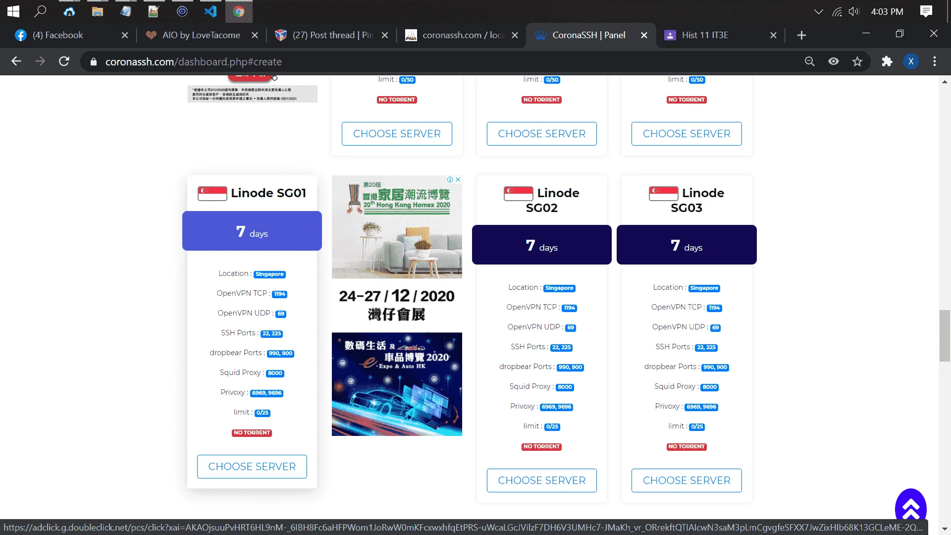This screenshot has height=535, width=951.
Task: Close the Hist 11 IT3E tab
Action: [773, 35]
